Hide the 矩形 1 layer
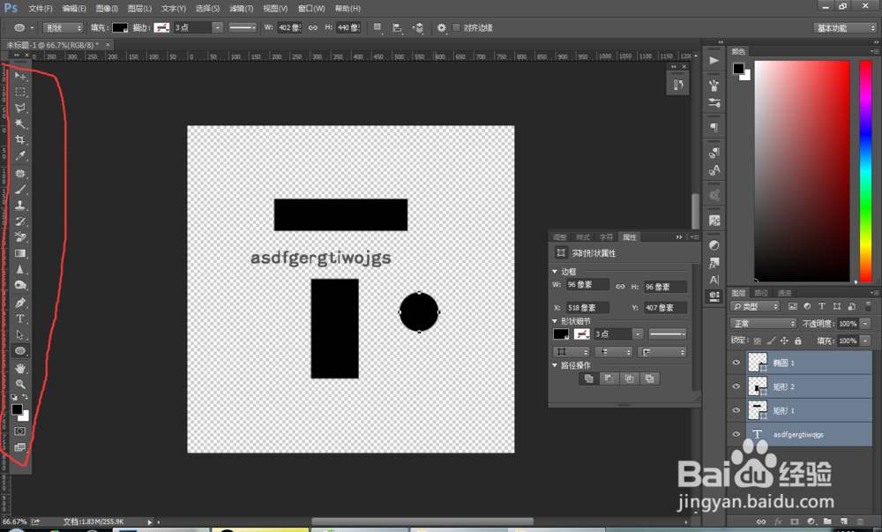This screenshot has height=532, width=882. click(736, 410)
